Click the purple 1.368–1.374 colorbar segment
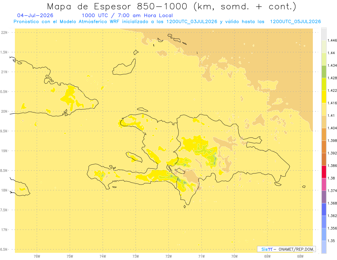337x260 pixels. tap(324, 197)
